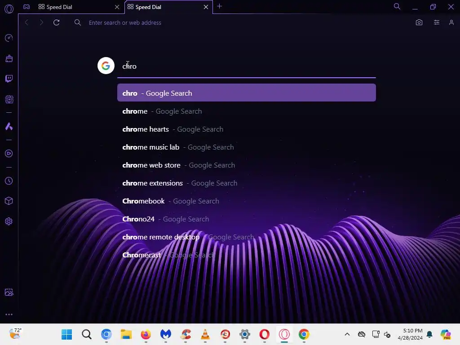The image size is (460, 345).
Task: Select 'chrome hearts' search suggestion
Action: pos(247,129)
